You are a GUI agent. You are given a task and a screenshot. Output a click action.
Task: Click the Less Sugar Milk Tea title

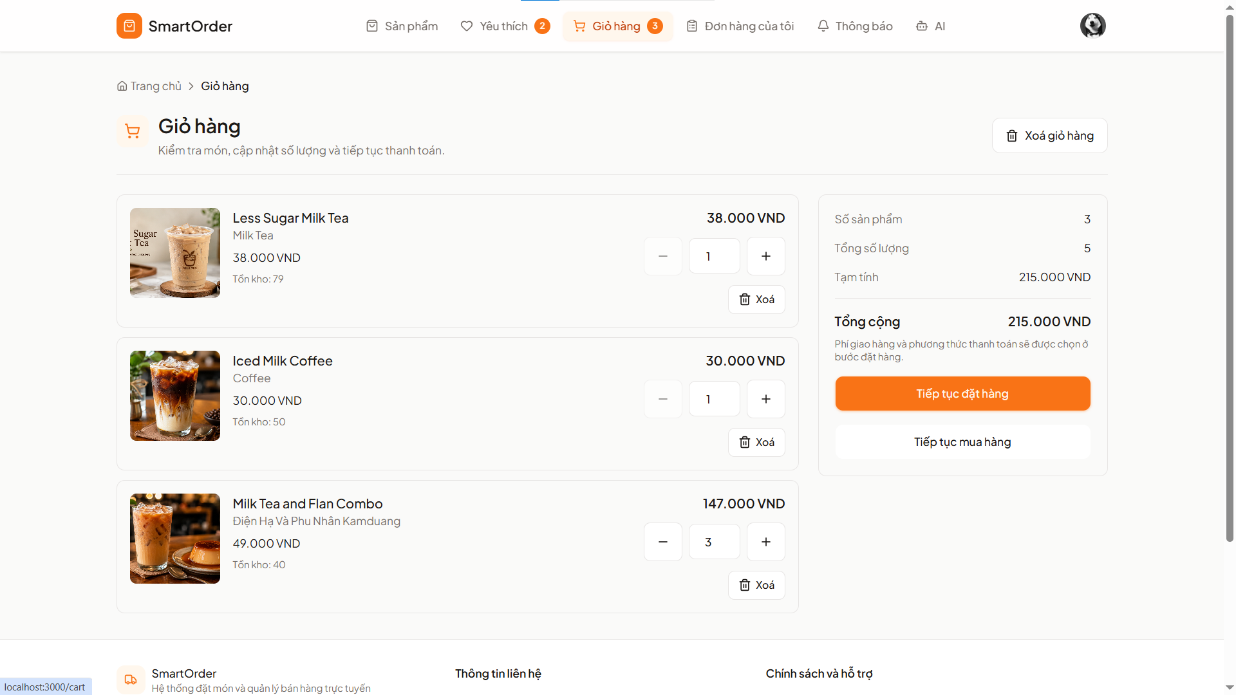tap(290, 218)
